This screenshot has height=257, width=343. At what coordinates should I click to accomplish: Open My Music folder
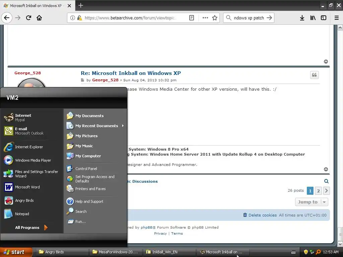(95, 146)
